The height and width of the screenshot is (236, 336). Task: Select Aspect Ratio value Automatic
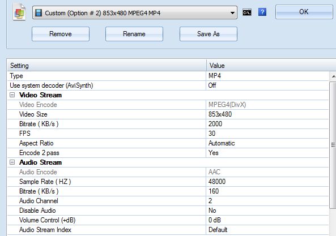[x=222, y=143]
